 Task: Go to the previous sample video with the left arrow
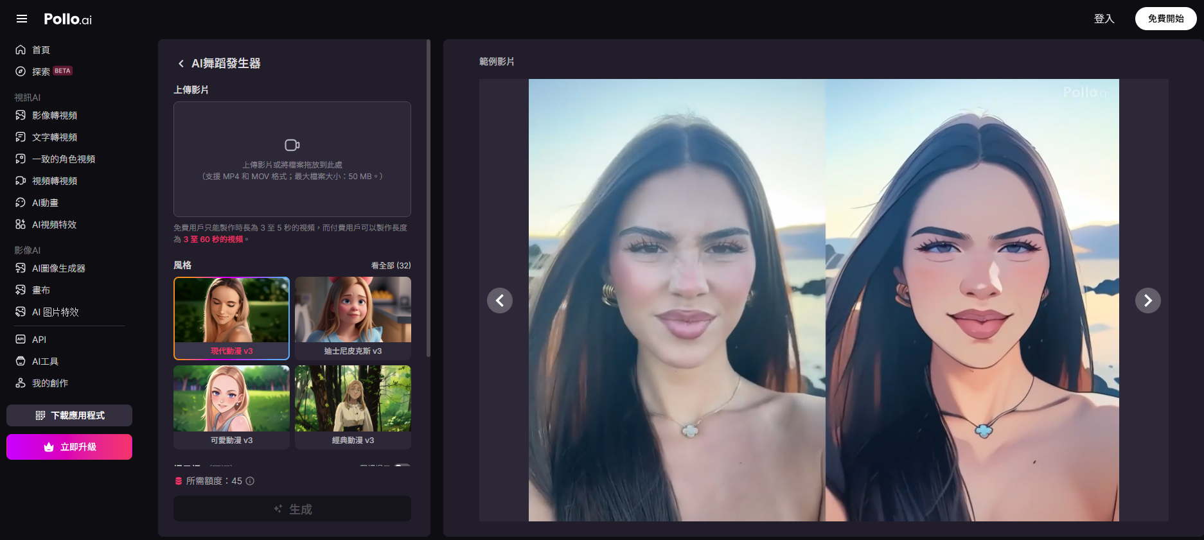499,300
